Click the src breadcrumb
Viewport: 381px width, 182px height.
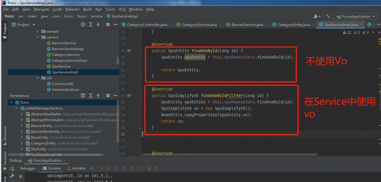coord(21,16)
